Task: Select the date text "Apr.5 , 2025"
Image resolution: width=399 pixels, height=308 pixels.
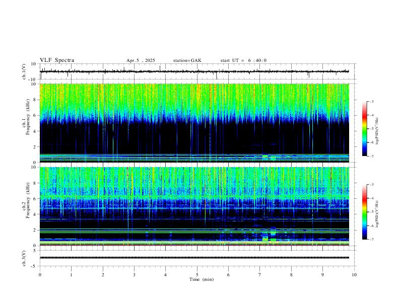Action: 141,60
